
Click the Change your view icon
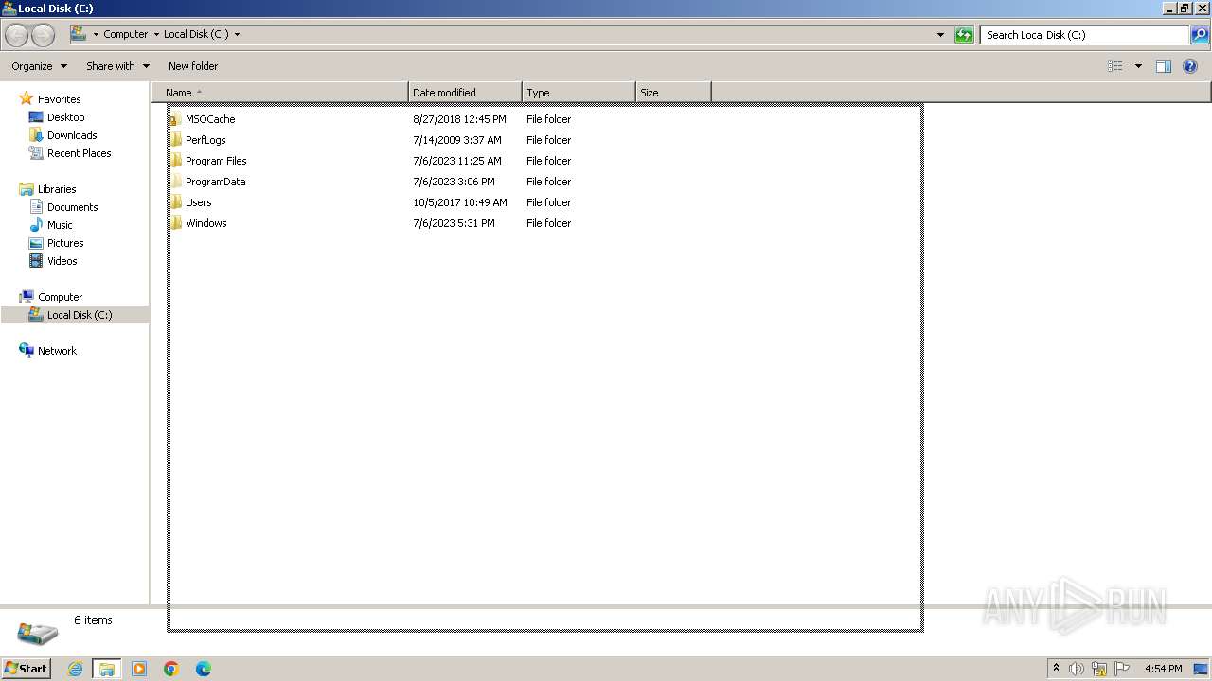click(1115, 66)
